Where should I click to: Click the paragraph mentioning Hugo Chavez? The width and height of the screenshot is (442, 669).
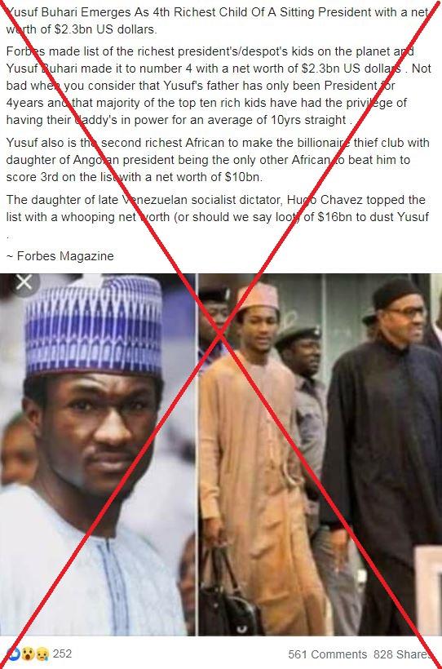click(217, 217)
